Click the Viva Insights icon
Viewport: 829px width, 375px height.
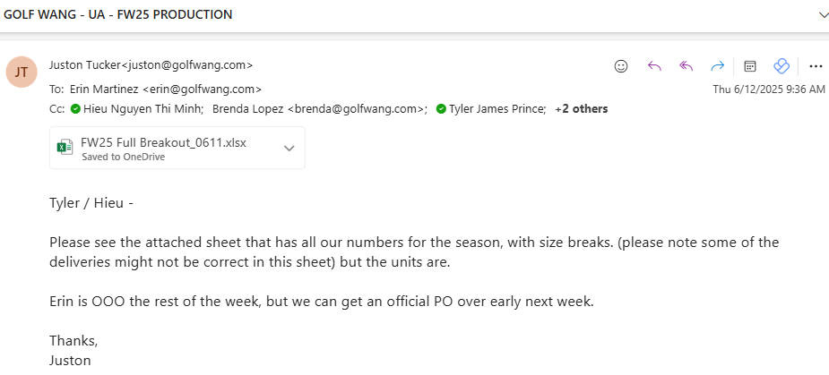(x=782, y=65)
